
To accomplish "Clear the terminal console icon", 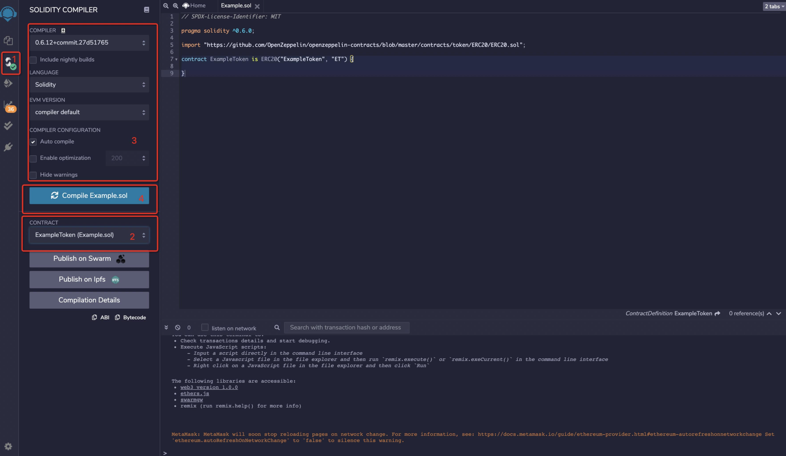I will point(178,327).
